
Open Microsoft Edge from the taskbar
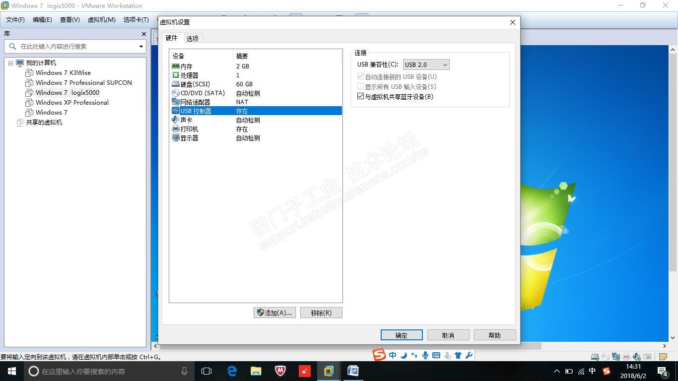point(232,371)
